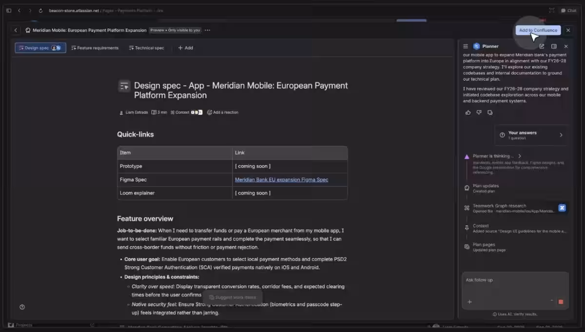The image size is (585, 332).
Task: Open the Confluence icon beside Teamwork Graph research
Action: [x=562, y=208]
